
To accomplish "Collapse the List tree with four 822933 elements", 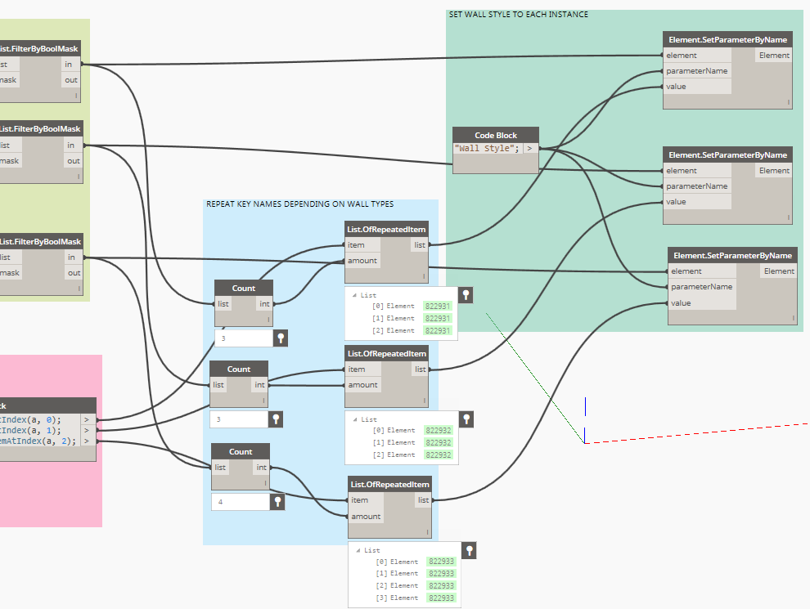I will (x=358, y=550).
